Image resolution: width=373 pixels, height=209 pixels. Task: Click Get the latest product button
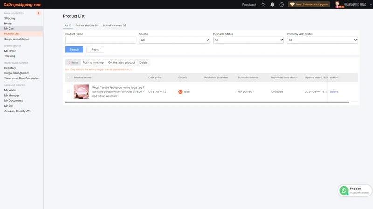[121, 63]
